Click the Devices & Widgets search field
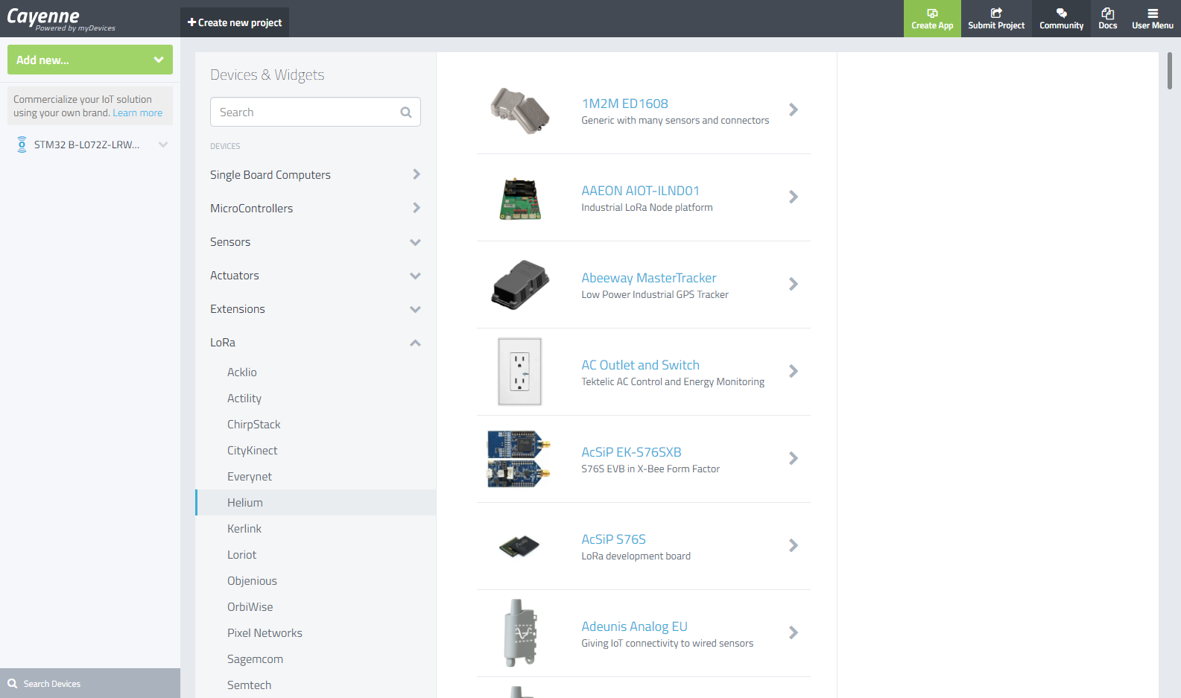 305,112
